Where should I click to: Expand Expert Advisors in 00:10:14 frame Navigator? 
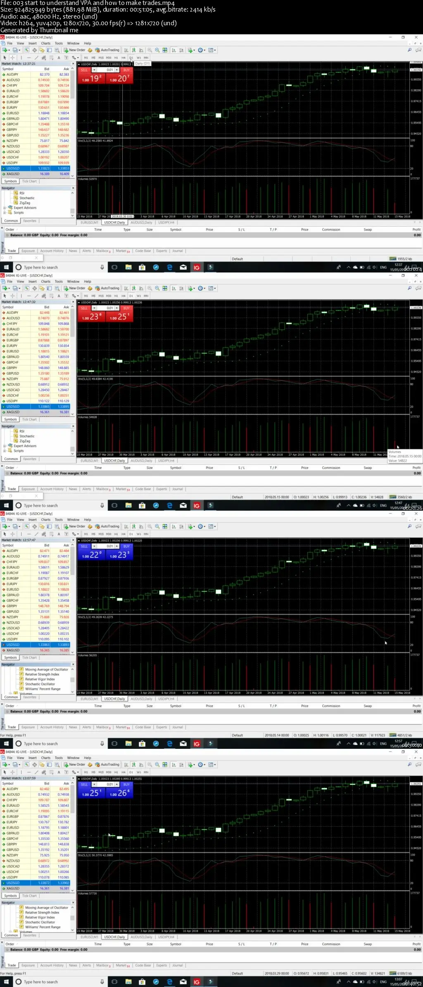coord(5,208)
